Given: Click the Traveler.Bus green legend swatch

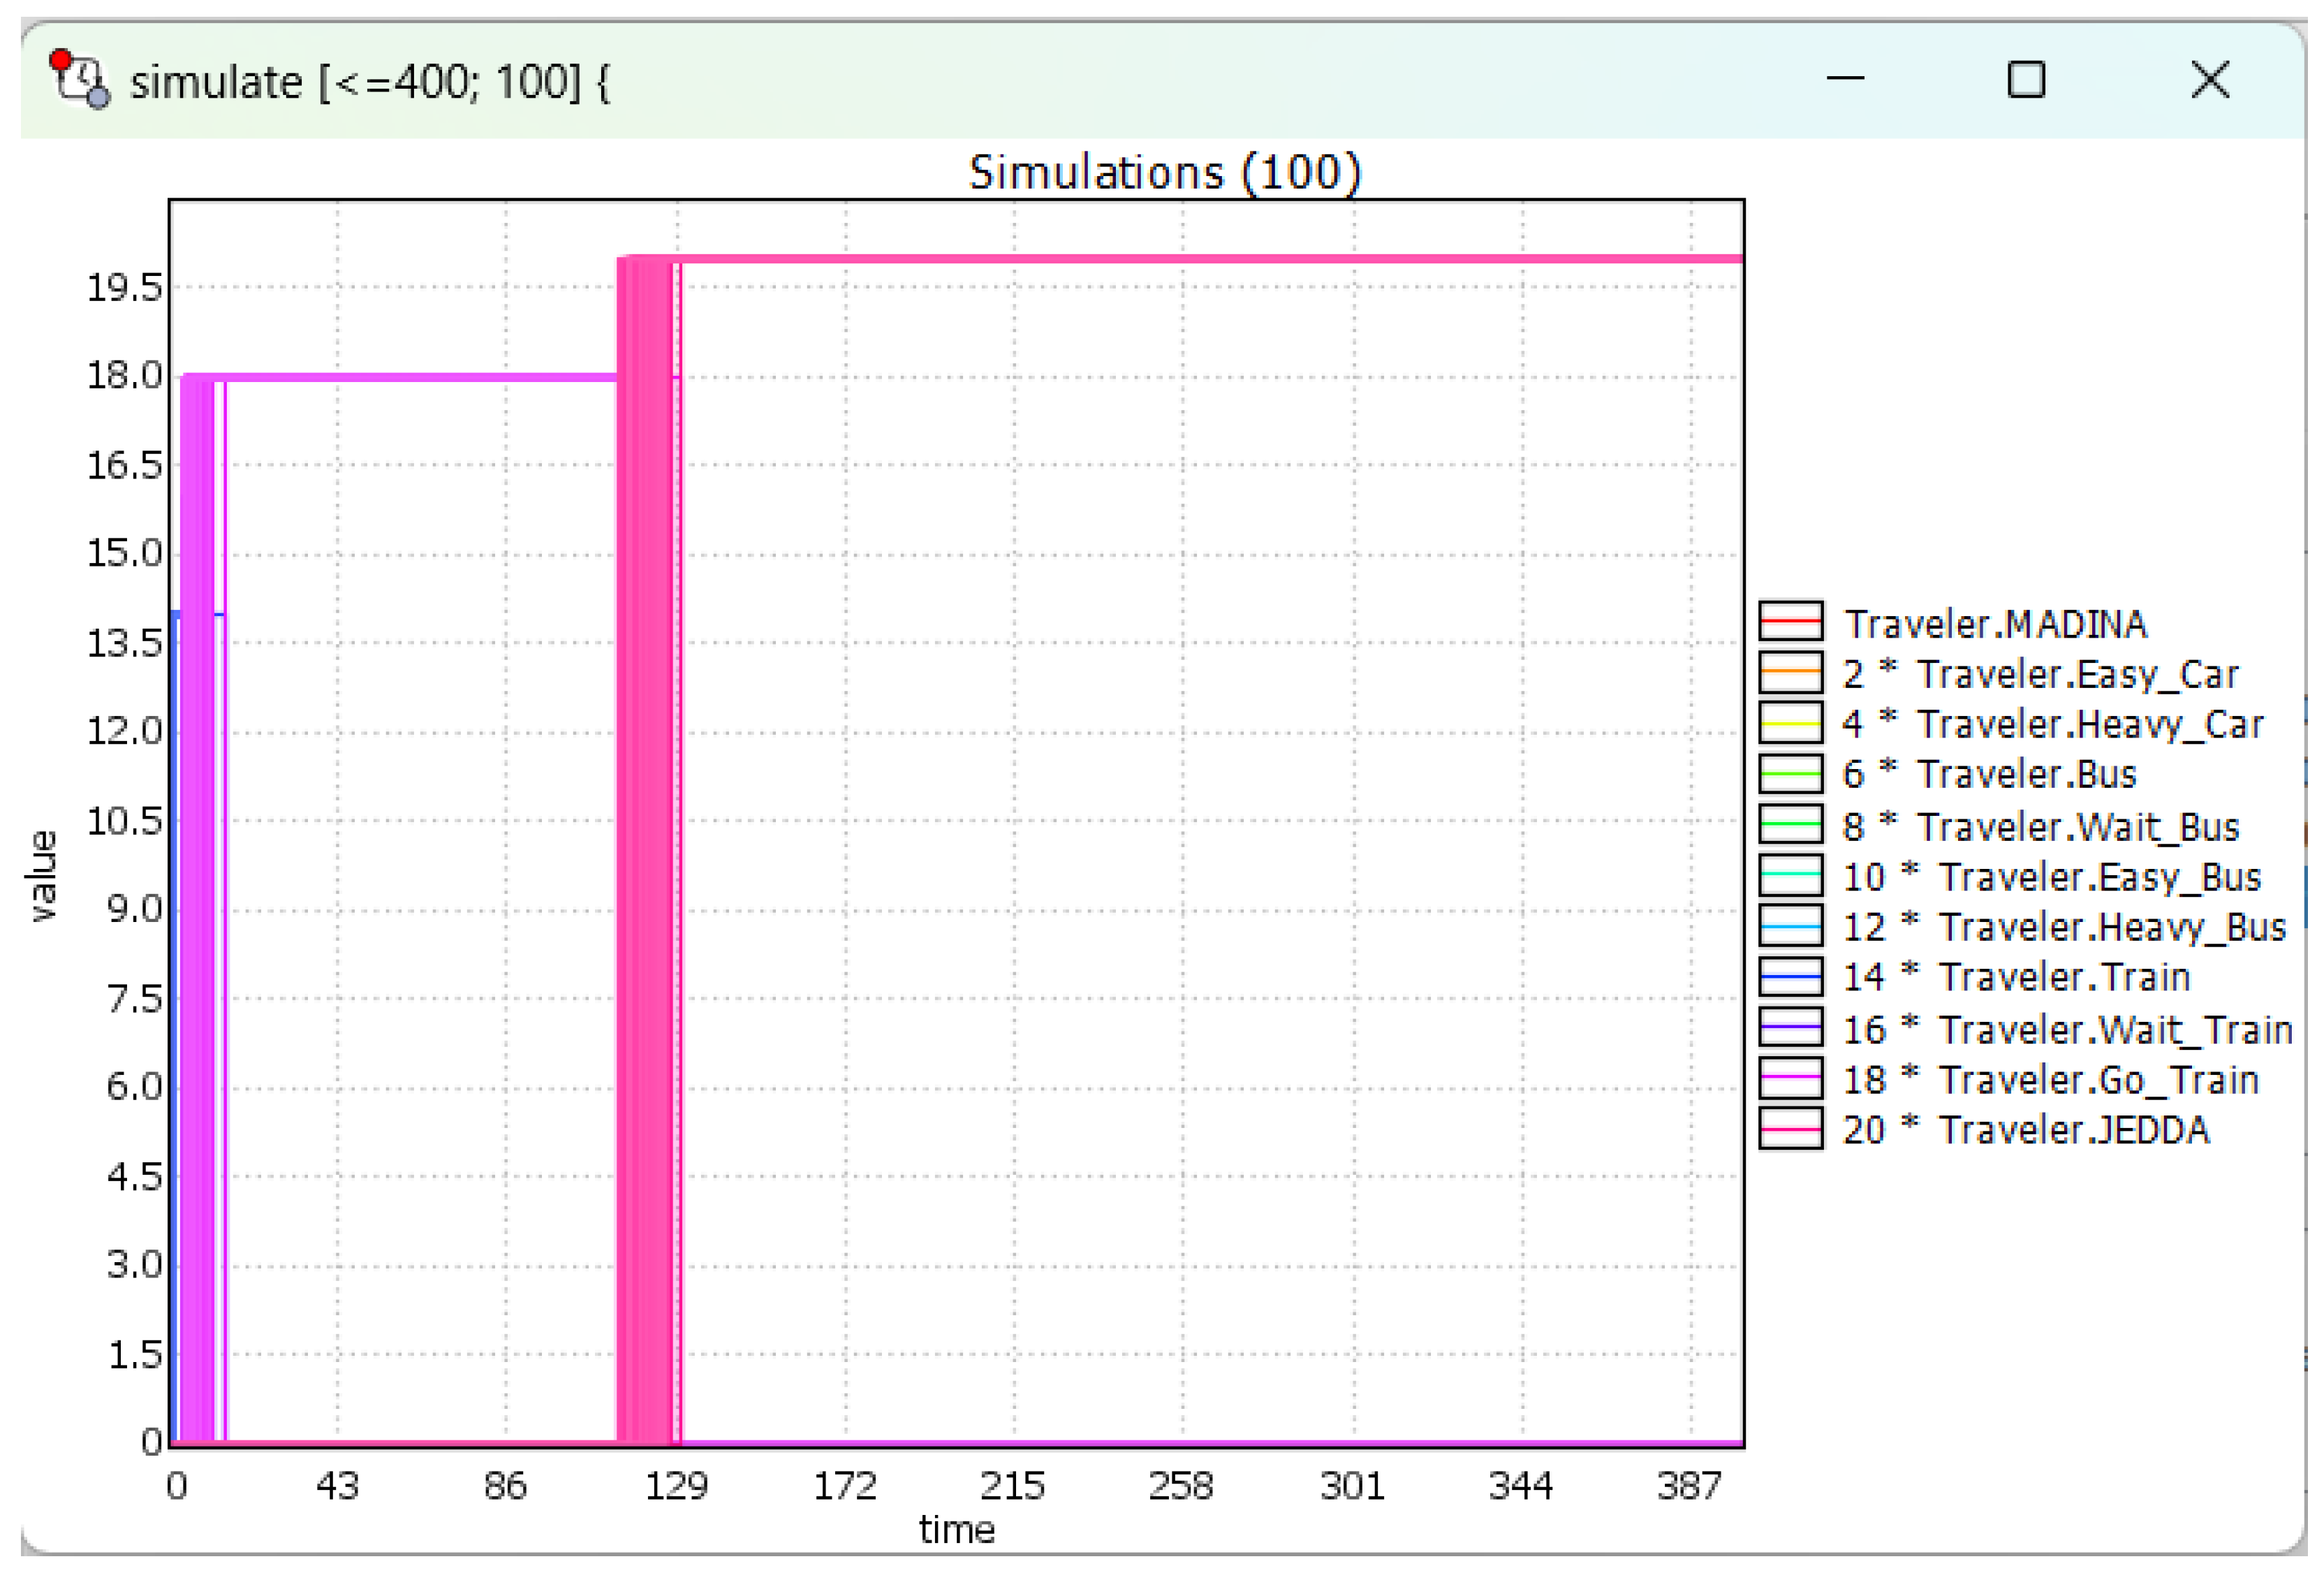Looking at the screenshot, I should (1790, 773).
